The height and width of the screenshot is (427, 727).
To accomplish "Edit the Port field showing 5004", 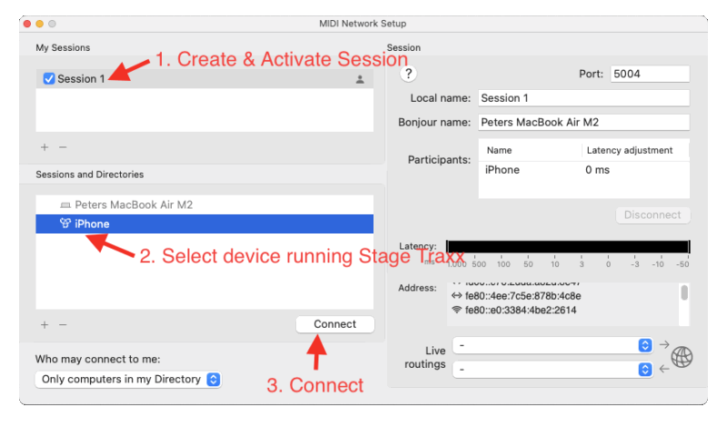I will point(650,74).
